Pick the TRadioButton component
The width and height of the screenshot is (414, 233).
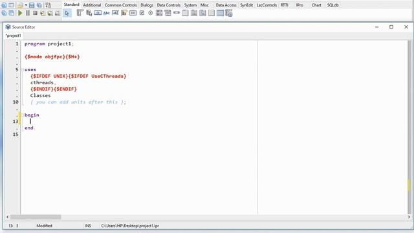click(151, 13)
